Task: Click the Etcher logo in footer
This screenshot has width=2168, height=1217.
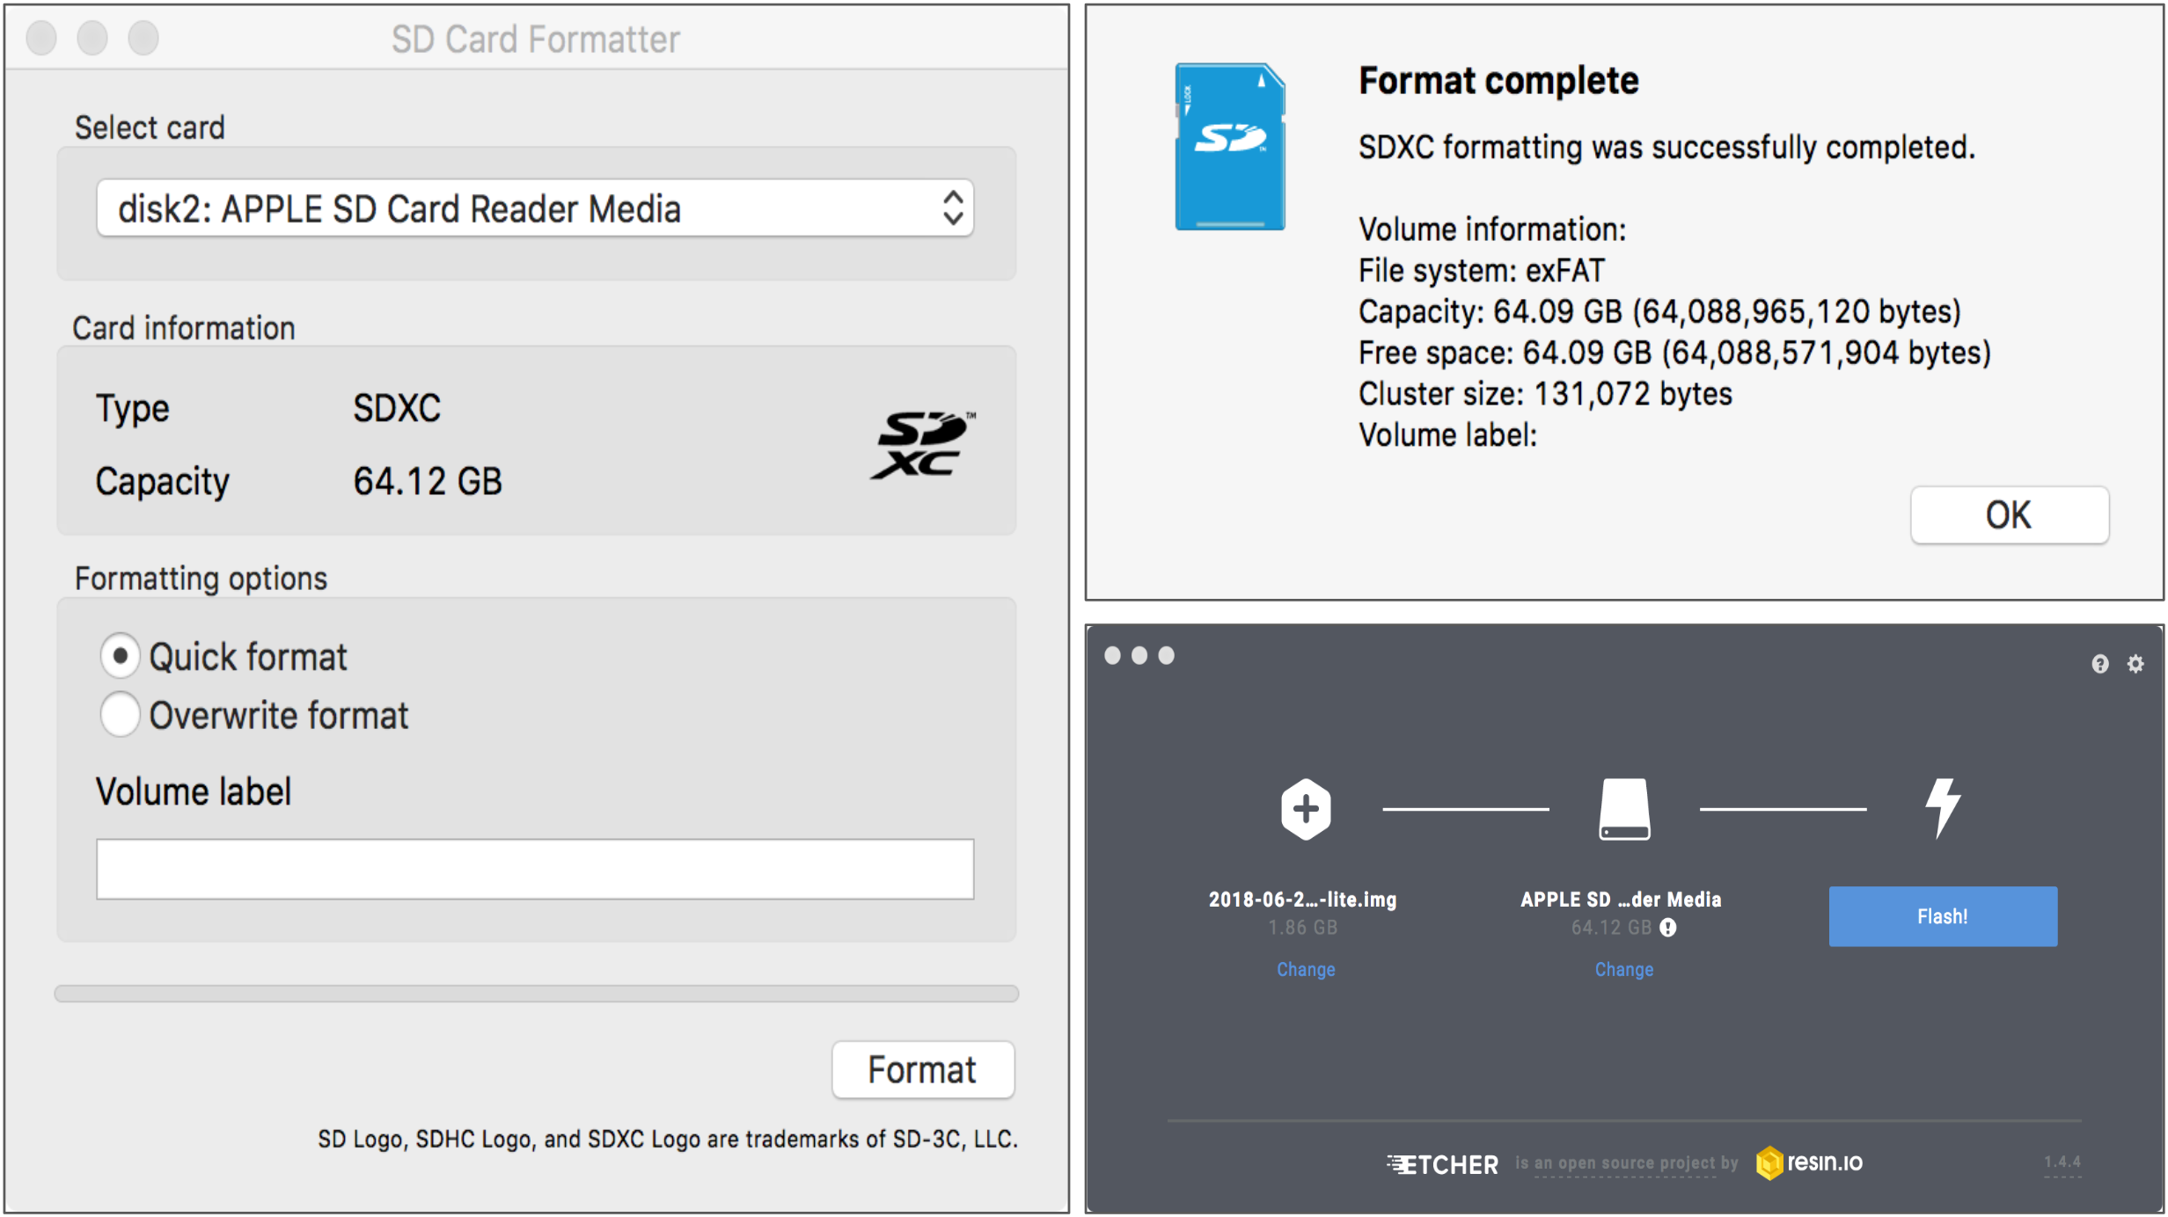Action: [1442, 1165]
